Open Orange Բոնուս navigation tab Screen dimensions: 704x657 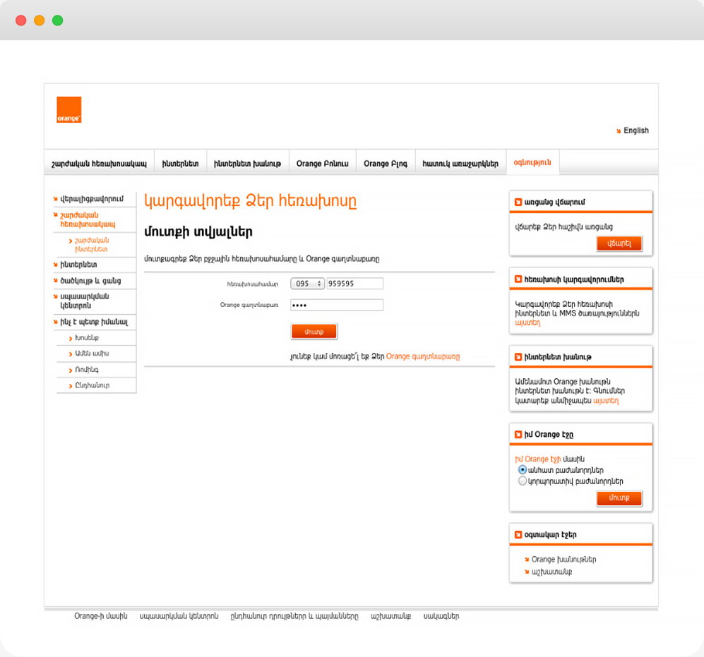(x=323, y=163)
